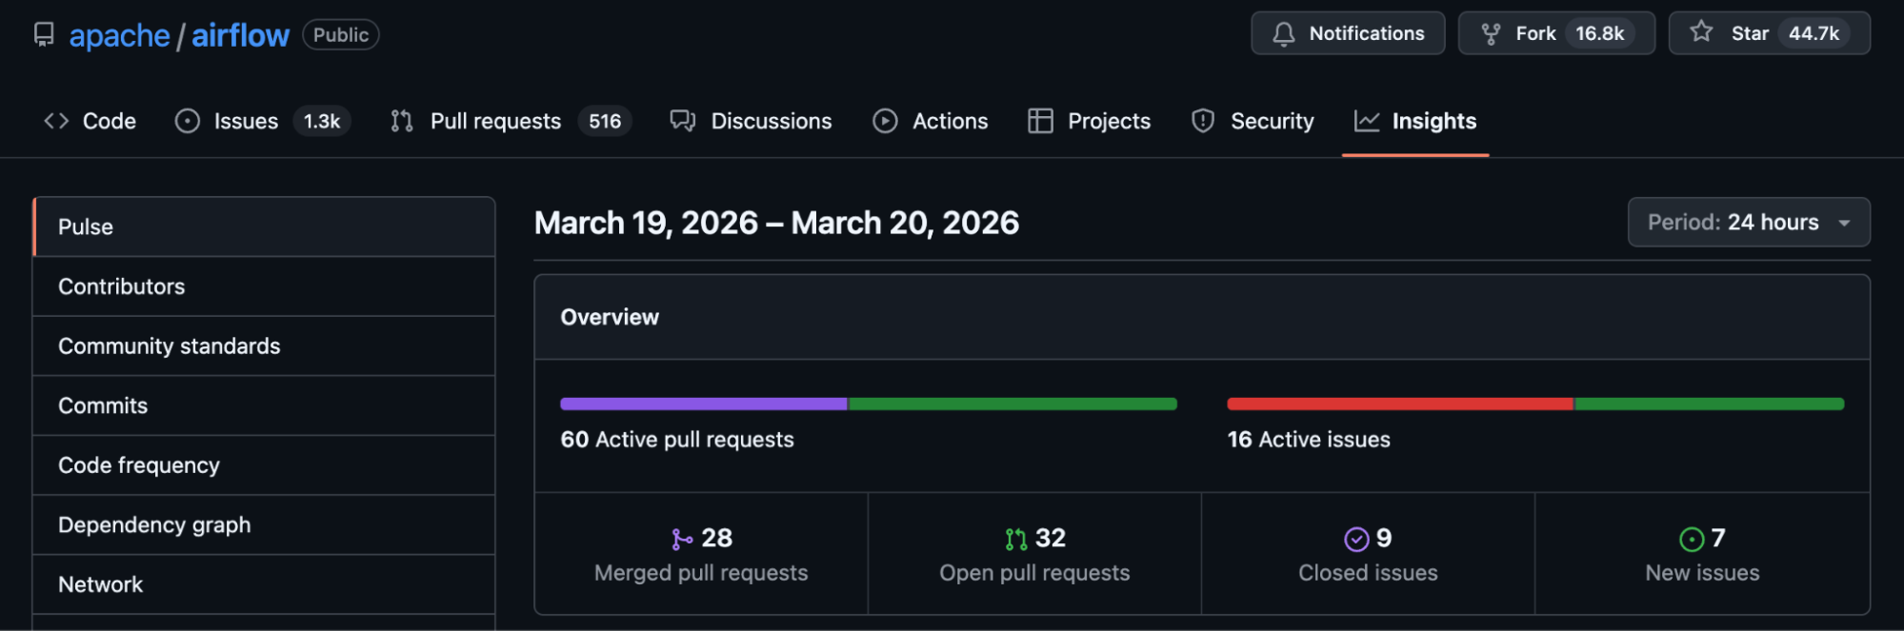Go to Dependency graph page
The height and width of the screenshot is (631, 1904).
154,525
